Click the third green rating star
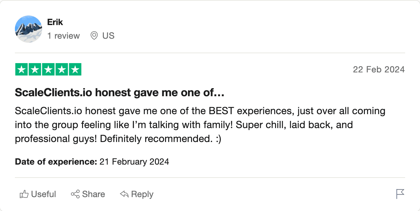This screenshot has width=420, height=211. [48, 69]
